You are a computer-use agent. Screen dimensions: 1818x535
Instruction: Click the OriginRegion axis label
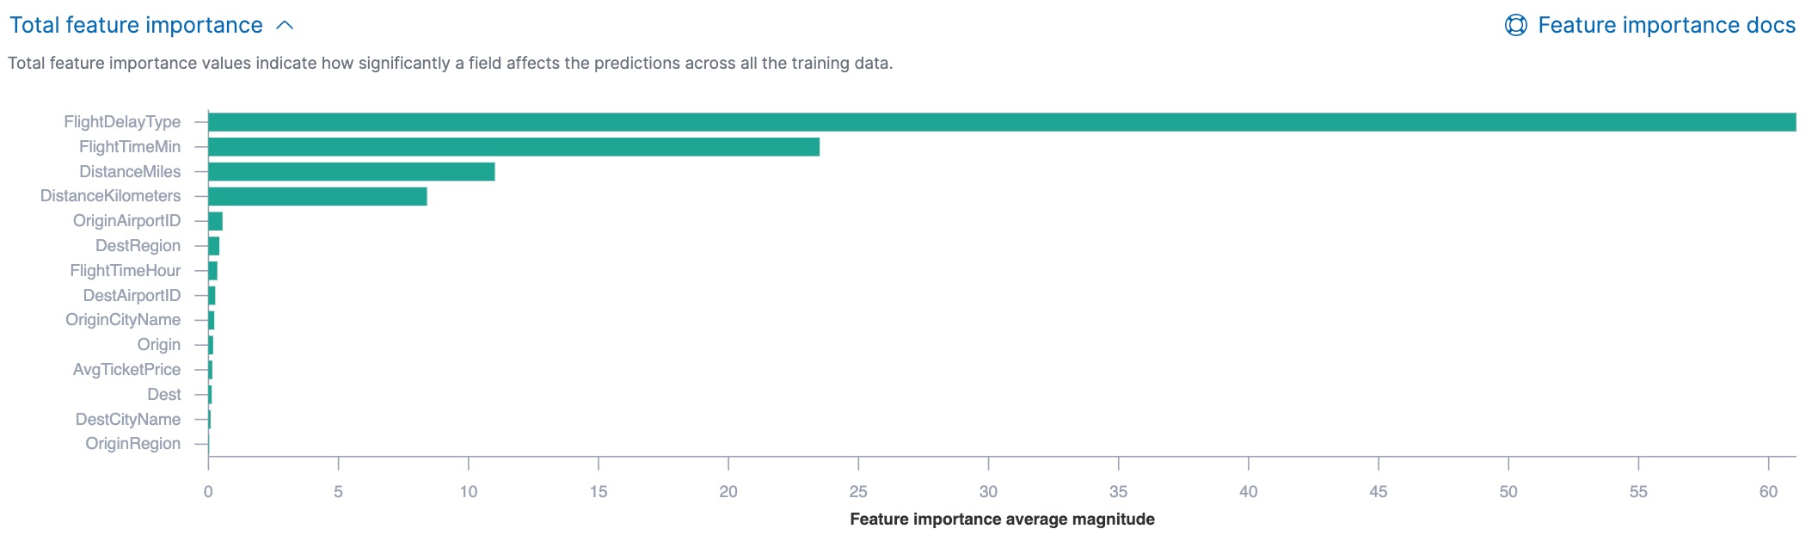(x=133, y=444)
